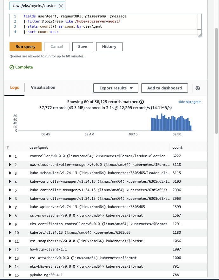Click the kubelet/v1.24.13 user agent cell
The width and height of the screenshot is (219, 280).
(x=80, y=232)
